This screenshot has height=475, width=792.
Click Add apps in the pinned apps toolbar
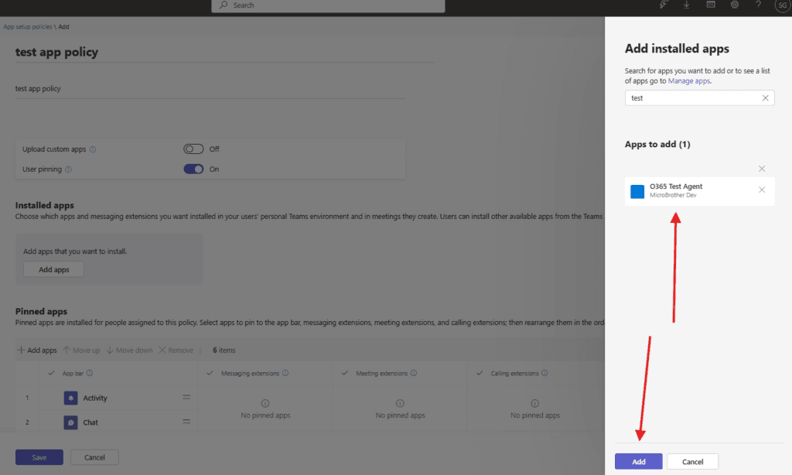(x=37, y=350)
